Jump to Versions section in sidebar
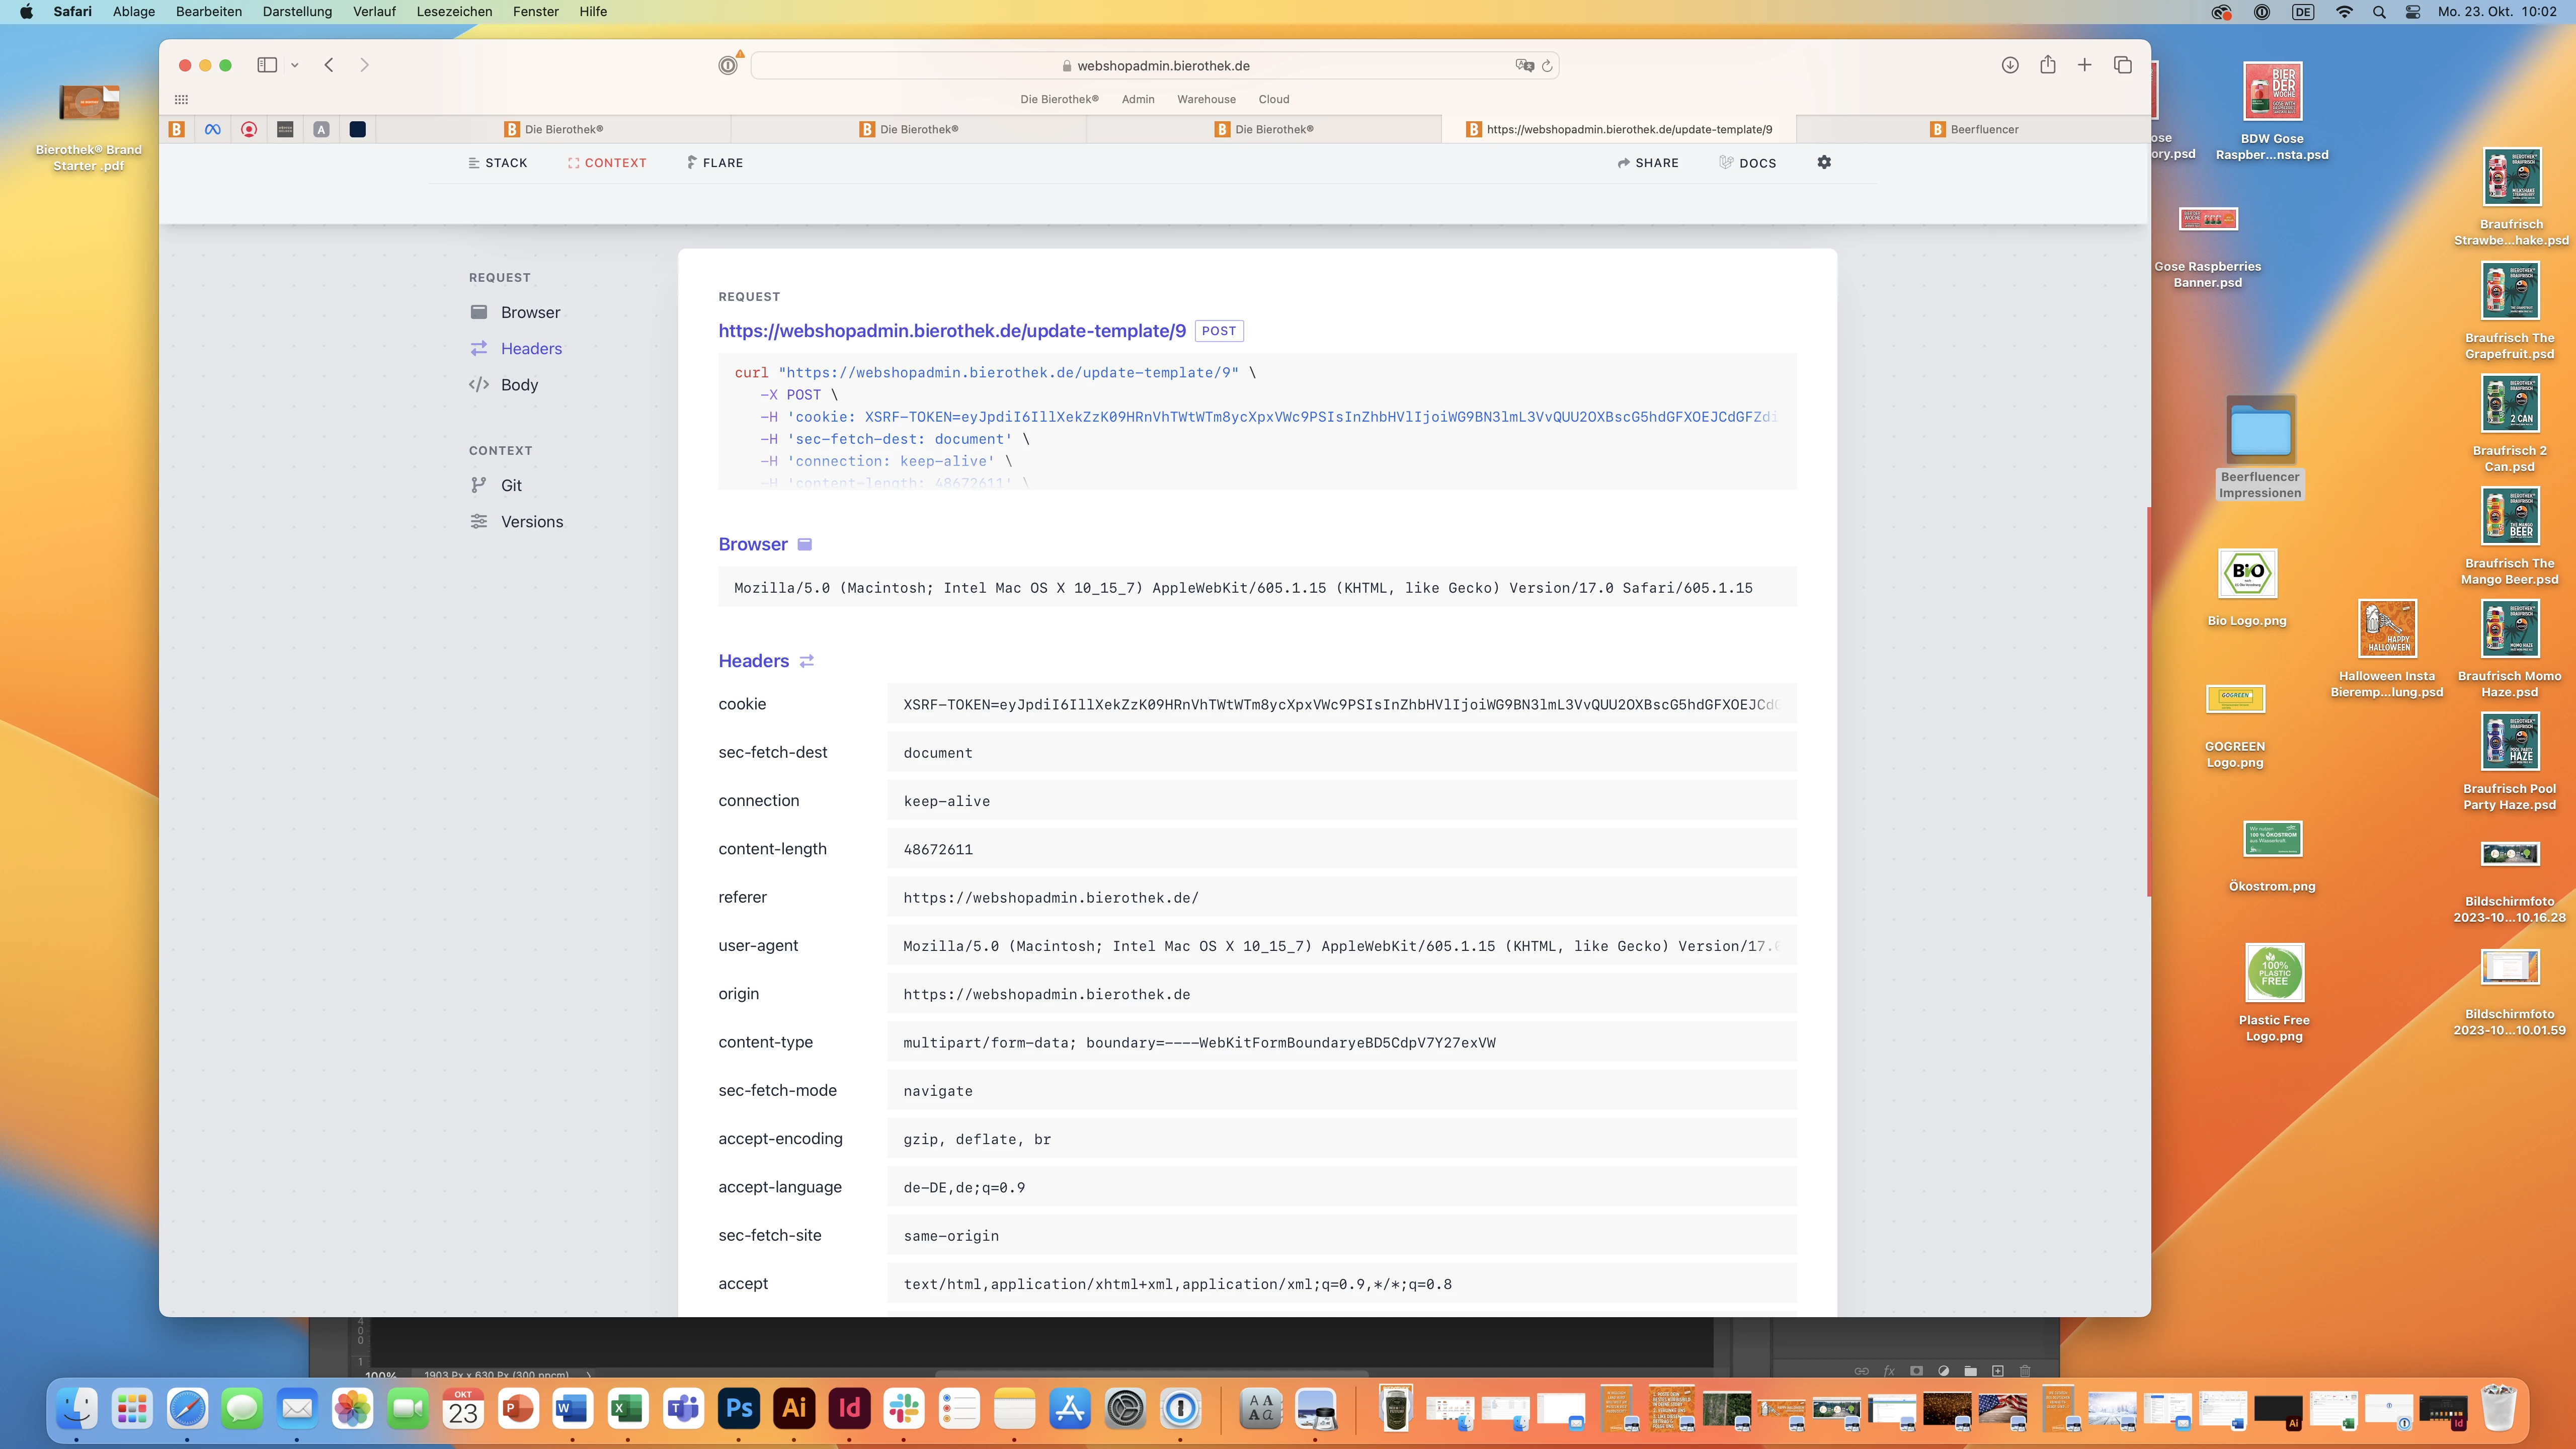Viewport: 2576px width, 1449px height. [x=516, y=521]
